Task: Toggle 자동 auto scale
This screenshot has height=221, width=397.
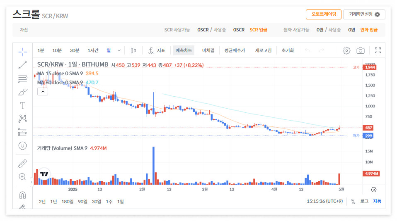Action: pos(377,201)
